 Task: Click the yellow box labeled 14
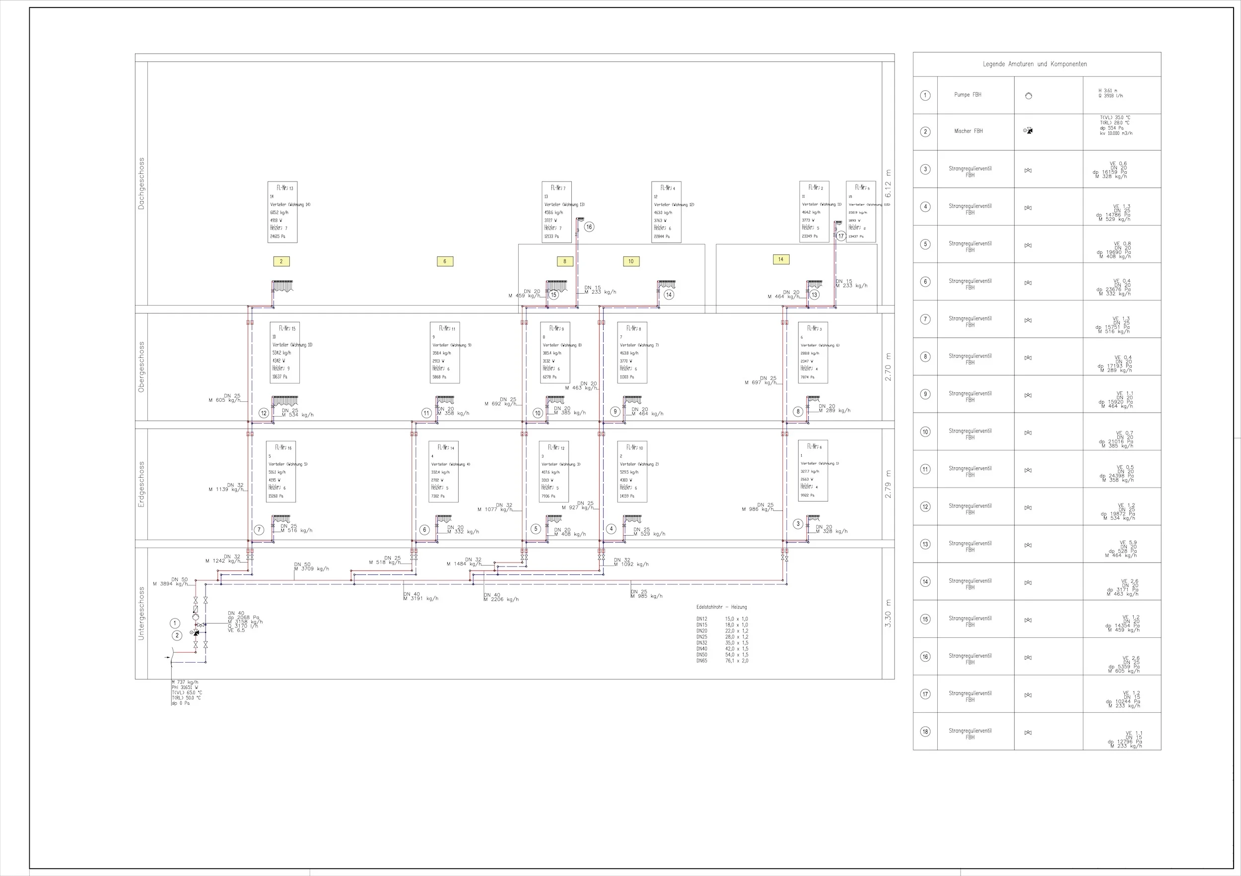(780, 259)
